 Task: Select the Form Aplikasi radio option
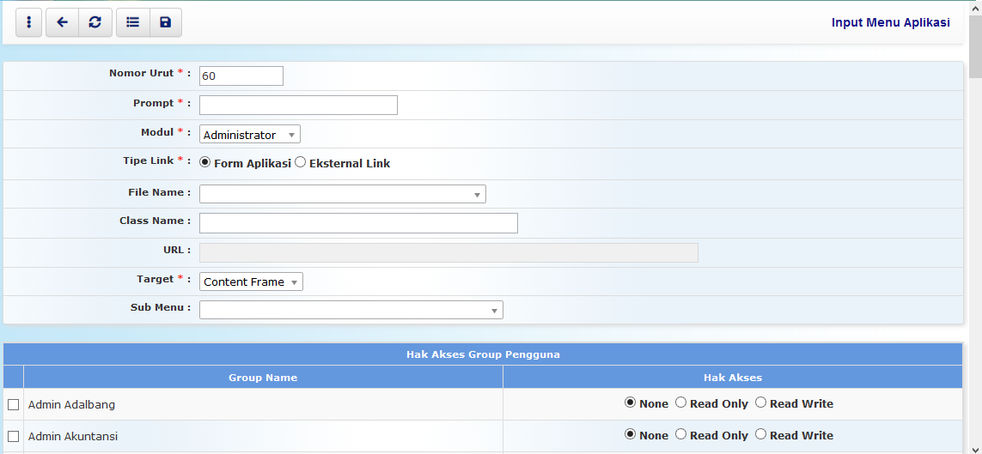click(x=205, y=162)
